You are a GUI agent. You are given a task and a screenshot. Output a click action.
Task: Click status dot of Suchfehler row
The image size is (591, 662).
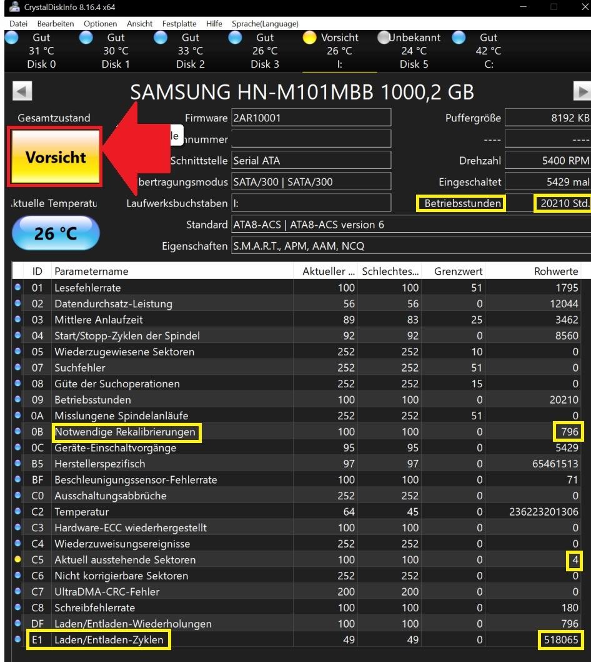[17, 367]
